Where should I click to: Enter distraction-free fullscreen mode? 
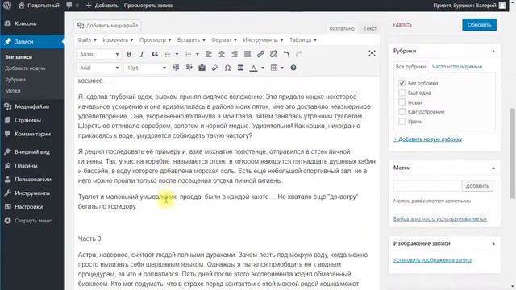[372, 53]
